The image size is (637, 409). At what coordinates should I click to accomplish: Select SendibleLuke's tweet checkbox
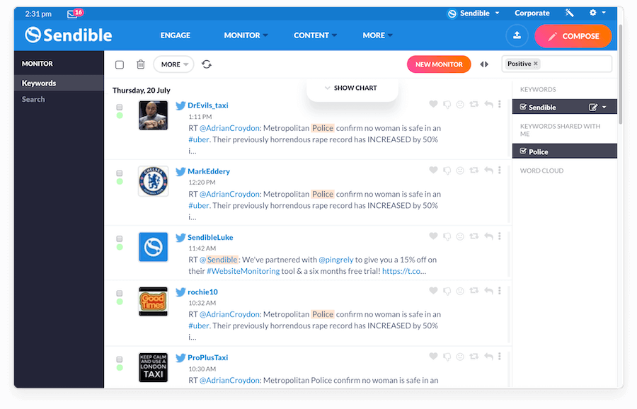[x=120, y=239]
